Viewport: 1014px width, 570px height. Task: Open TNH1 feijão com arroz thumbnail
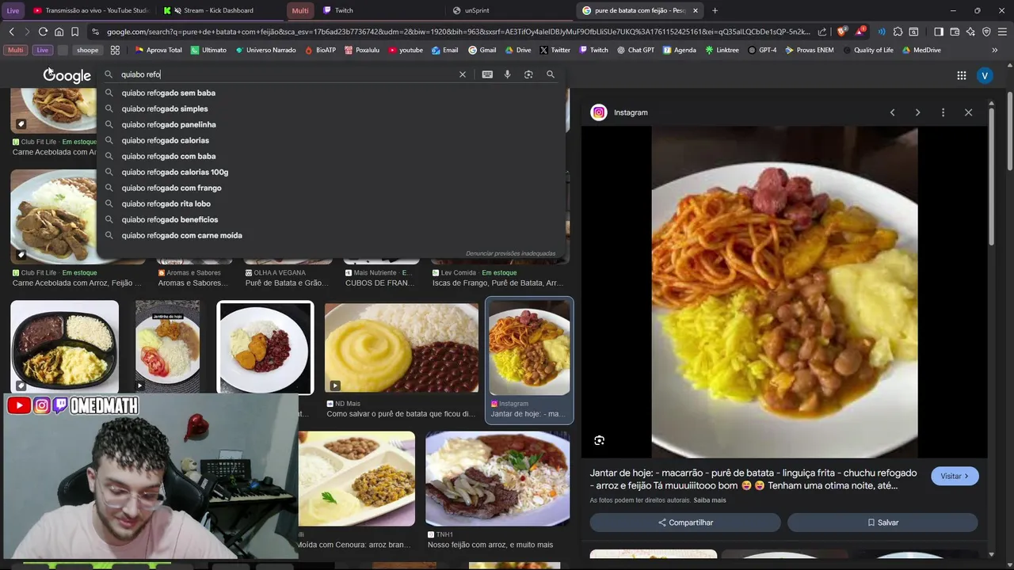(x=497, y=479)
